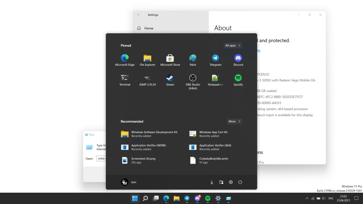
Task: Click the Power button in Start
Action: (240, 182)
